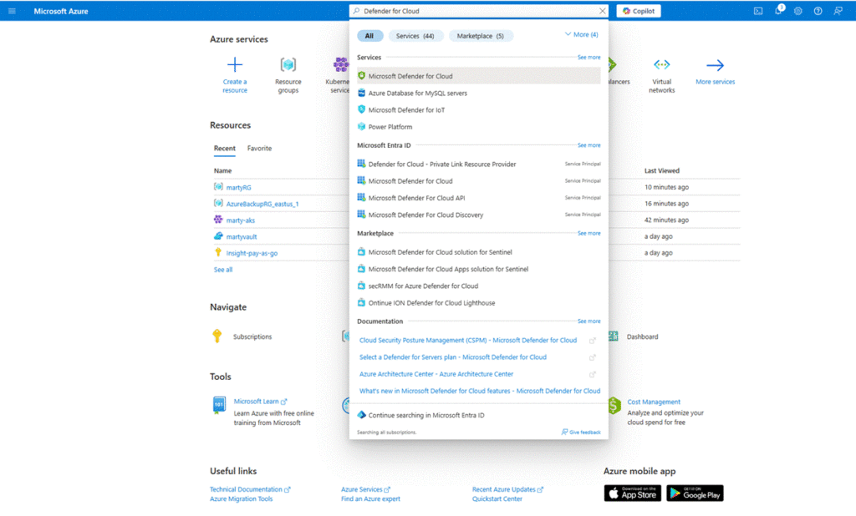
Task: Open Cloud Shell icon in top bar
Action: [758, 11]
